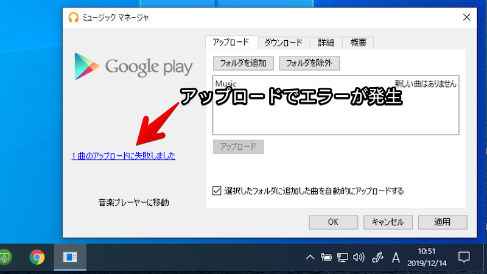Open the notification action center icon
The width and height of the screenshot is (487, 274).
click(464, 258)
